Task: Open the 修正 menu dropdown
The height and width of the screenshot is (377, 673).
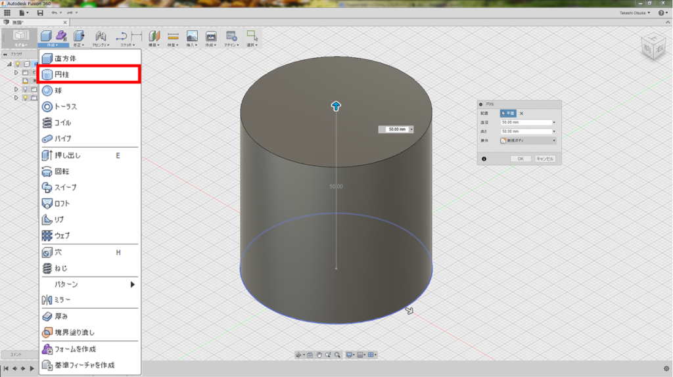Action: point(78,45)
